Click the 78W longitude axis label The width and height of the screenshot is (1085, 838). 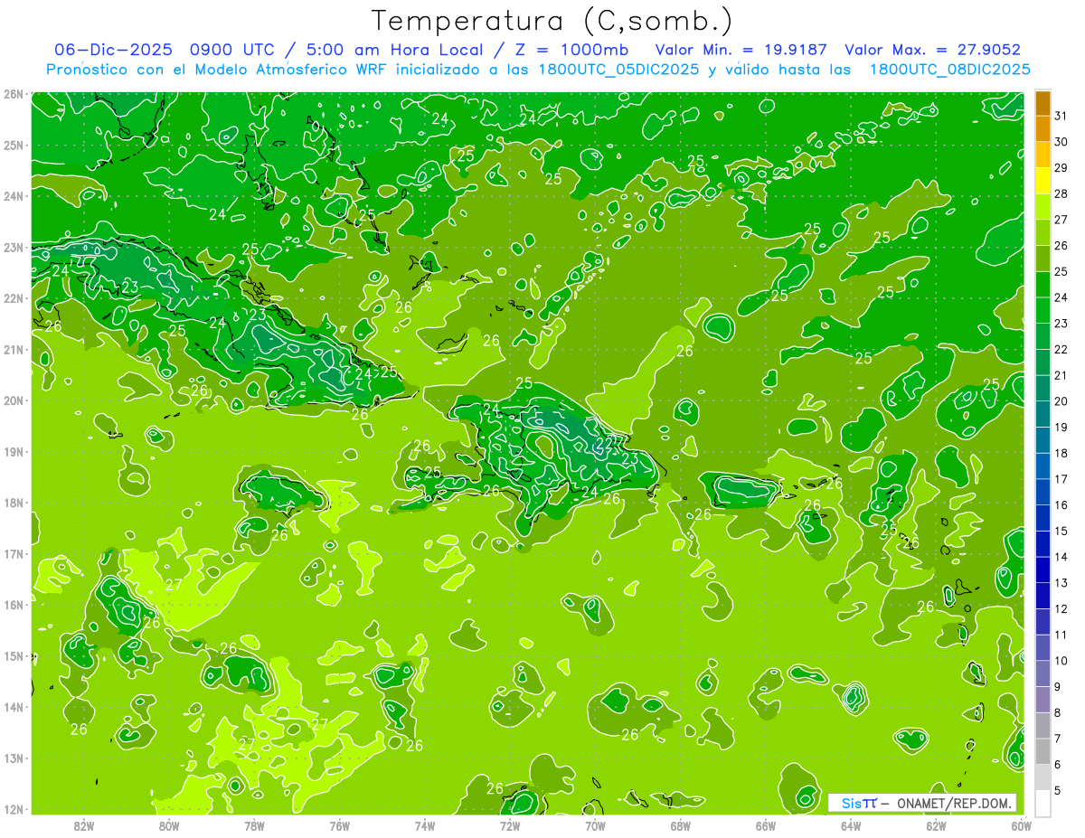click(254, 825)
